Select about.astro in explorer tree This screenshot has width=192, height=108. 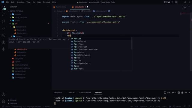(x=22, y=49)
